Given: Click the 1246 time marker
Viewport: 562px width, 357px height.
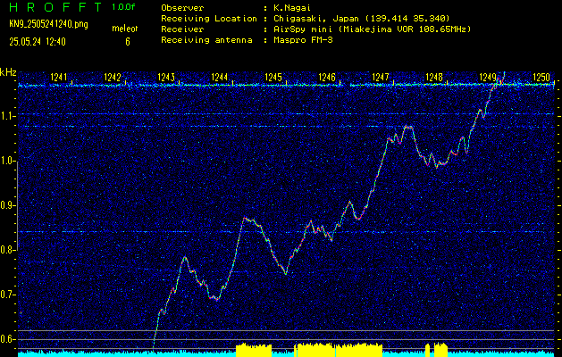Looking at the screenshot, I should (327, 77).
